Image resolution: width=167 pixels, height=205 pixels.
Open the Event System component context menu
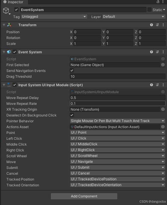(x=163, y=52)
